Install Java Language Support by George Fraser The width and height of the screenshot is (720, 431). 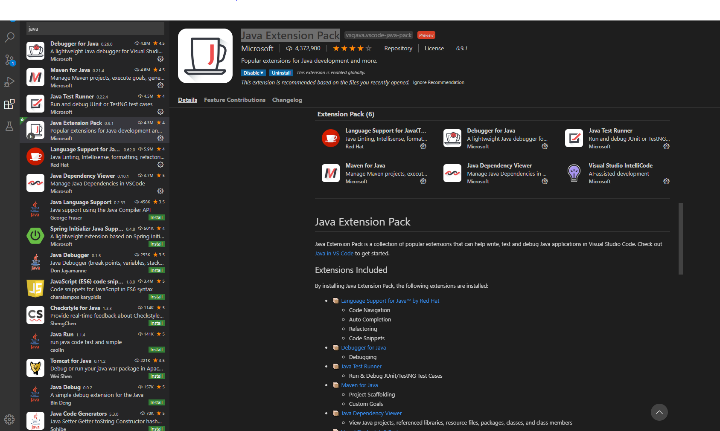[156, 217]
